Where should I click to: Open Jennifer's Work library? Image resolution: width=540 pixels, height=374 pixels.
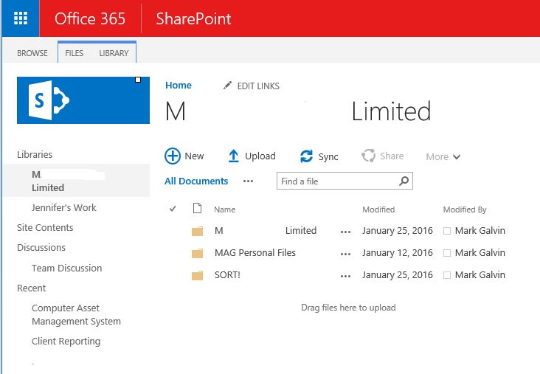64,208
